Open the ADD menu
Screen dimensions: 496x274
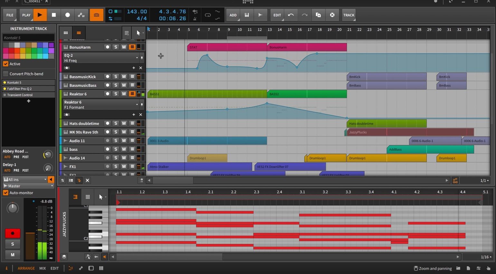pyautogui.click(x=233, y=15)
